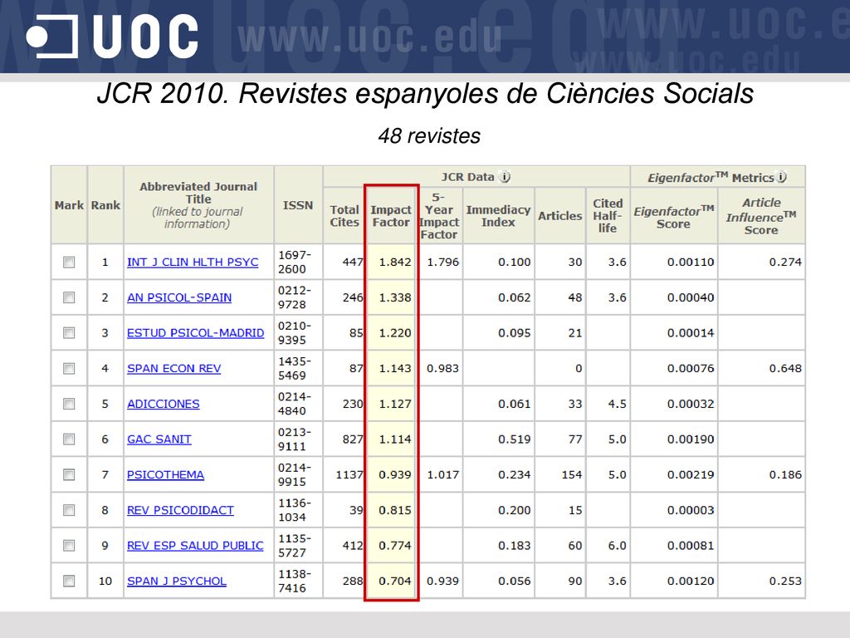
Task: Open SPAN ECON REV journal information
Action: pyautogui.click(x=173, y=368)
